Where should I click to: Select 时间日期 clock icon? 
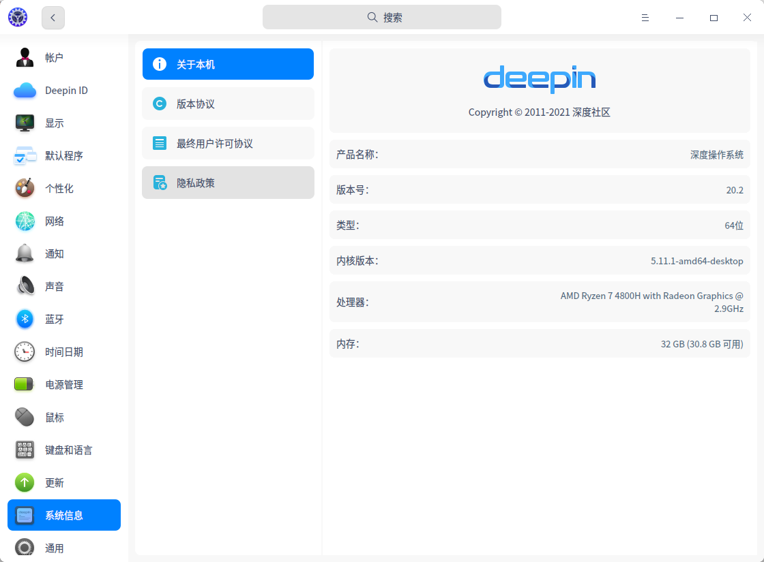(x=25, y=352)
